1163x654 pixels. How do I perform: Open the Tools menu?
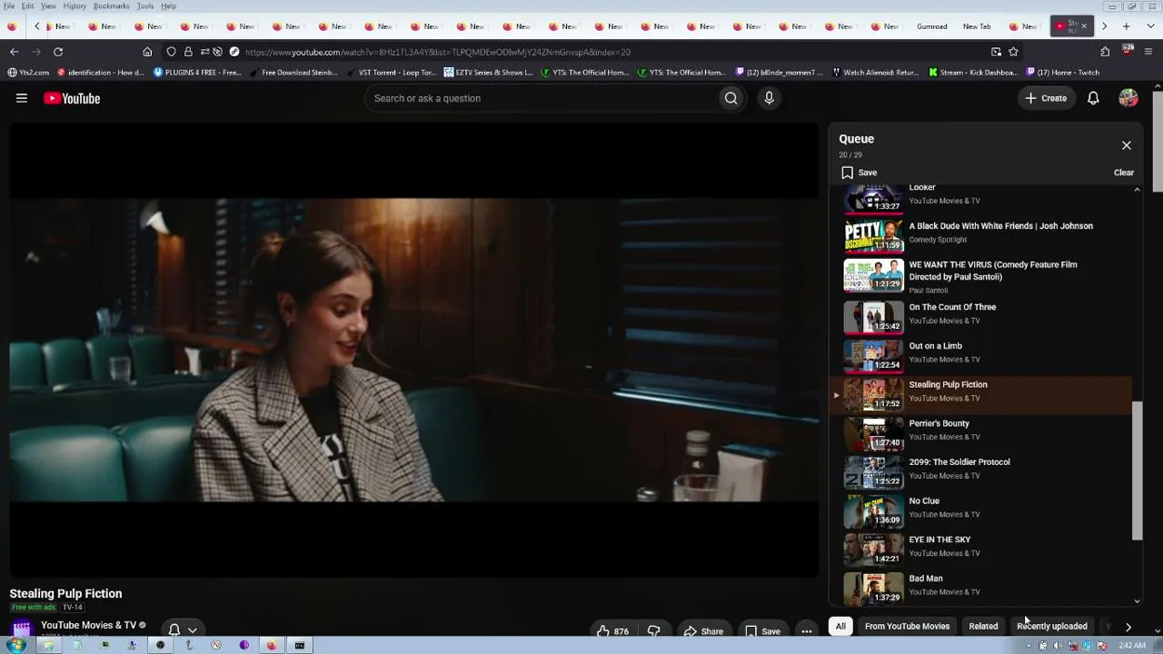145,6
